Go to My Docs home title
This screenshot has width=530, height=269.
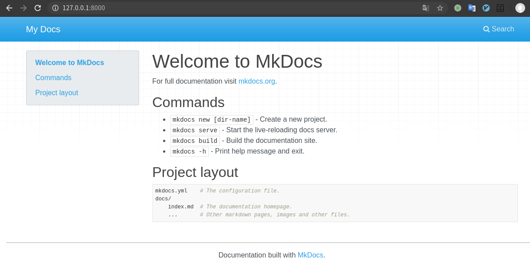pos(43,29)
